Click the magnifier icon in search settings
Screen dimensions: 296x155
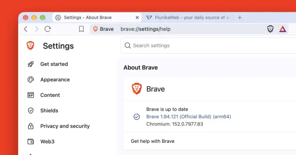(x=128, y=46)
